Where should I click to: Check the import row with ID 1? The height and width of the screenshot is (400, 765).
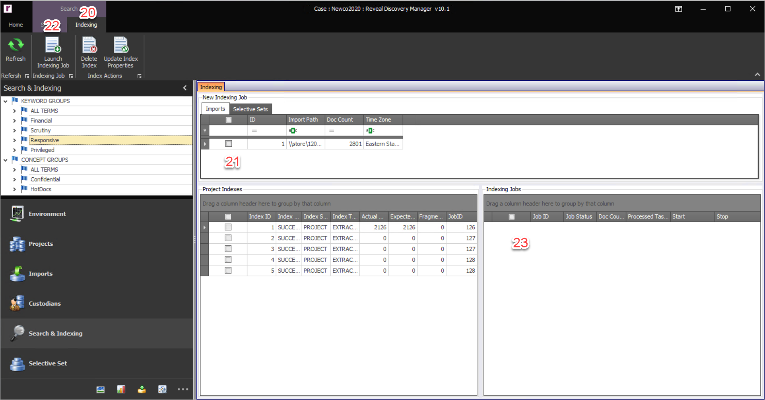click(228, 144)
